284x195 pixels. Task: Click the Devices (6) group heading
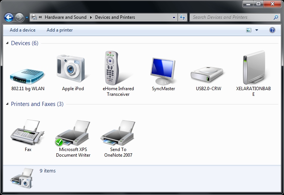[x=24, y=43]
